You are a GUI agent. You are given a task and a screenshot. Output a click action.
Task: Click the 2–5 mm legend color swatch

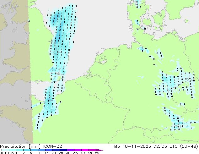(27, 150)
